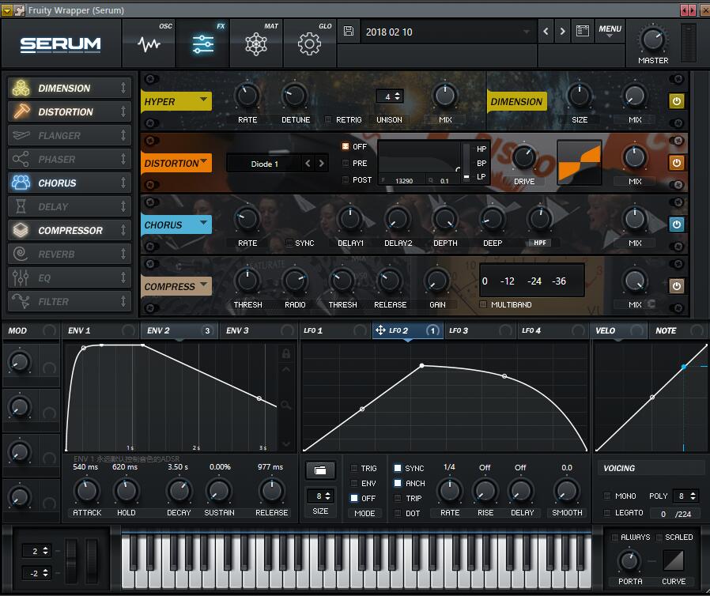Enable the MULTIBAND compressor checkbox
This screenshot has width=710, height=596.
483,304
